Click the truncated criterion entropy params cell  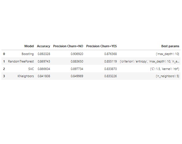(149, 61)
